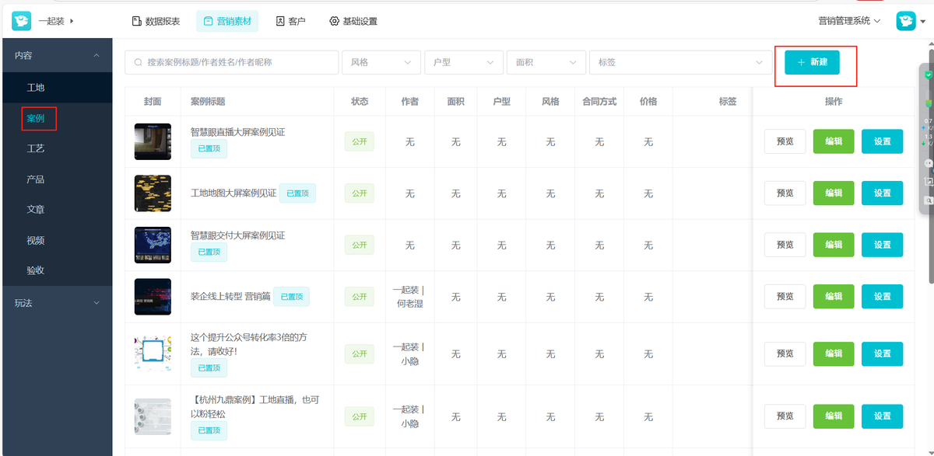Screen dimensions: 934x456
Task: Click 设置 for 工地地图大屏案例见证
Action: click(x=882, y=193)
